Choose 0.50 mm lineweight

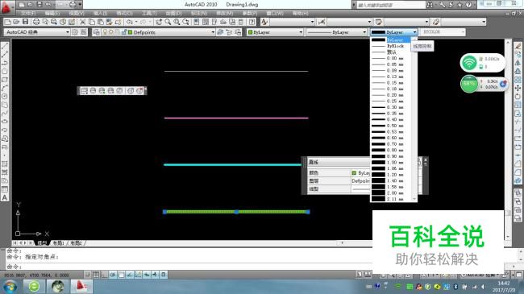(x=390, y=126)
